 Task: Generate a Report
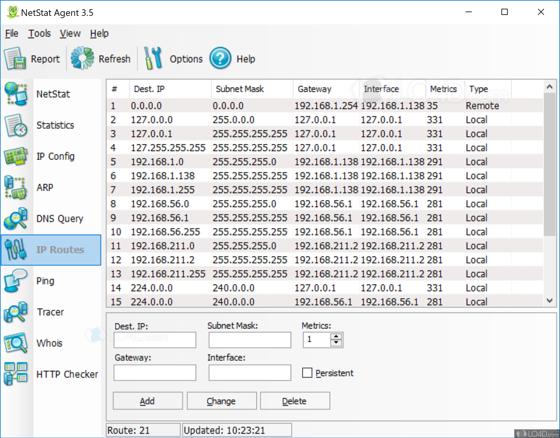tap(32, 58)
